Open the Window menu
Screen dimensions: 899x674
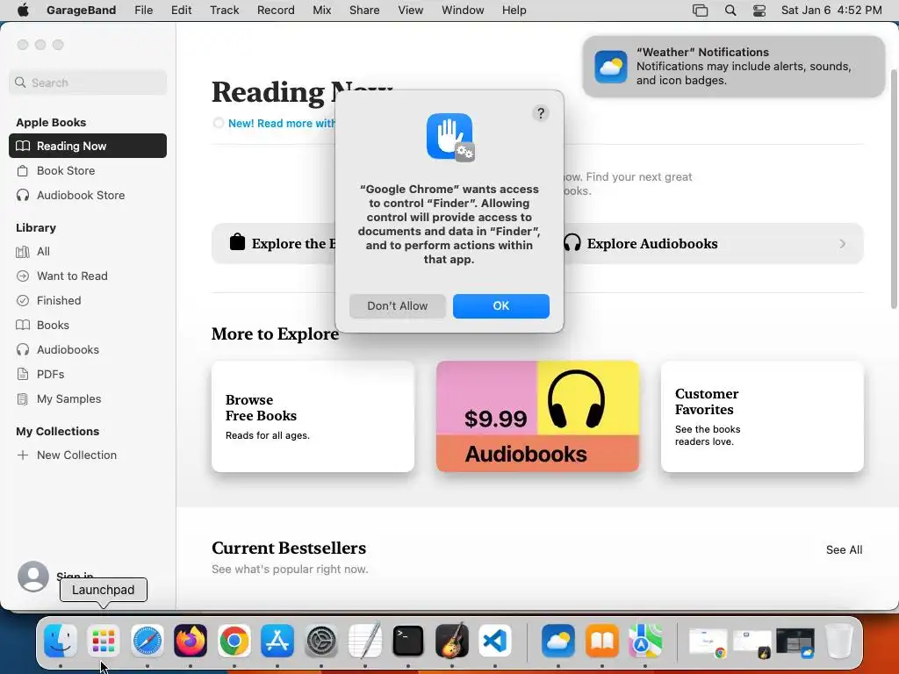coord(463,11)
